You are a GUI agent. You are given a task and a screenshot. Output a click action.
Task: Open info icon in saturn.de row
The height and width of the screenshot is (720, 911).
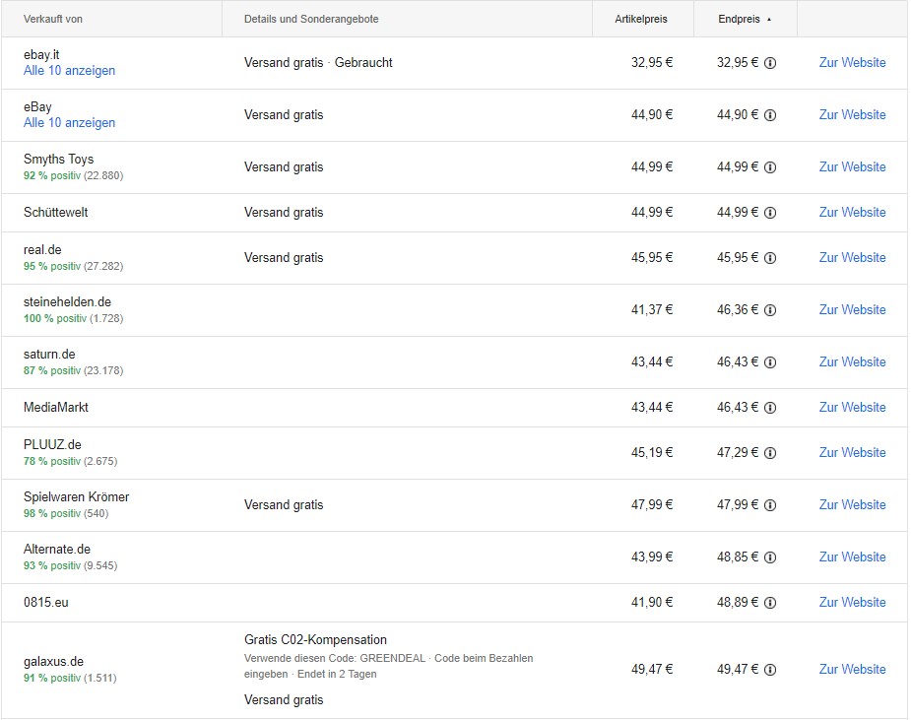770,363
